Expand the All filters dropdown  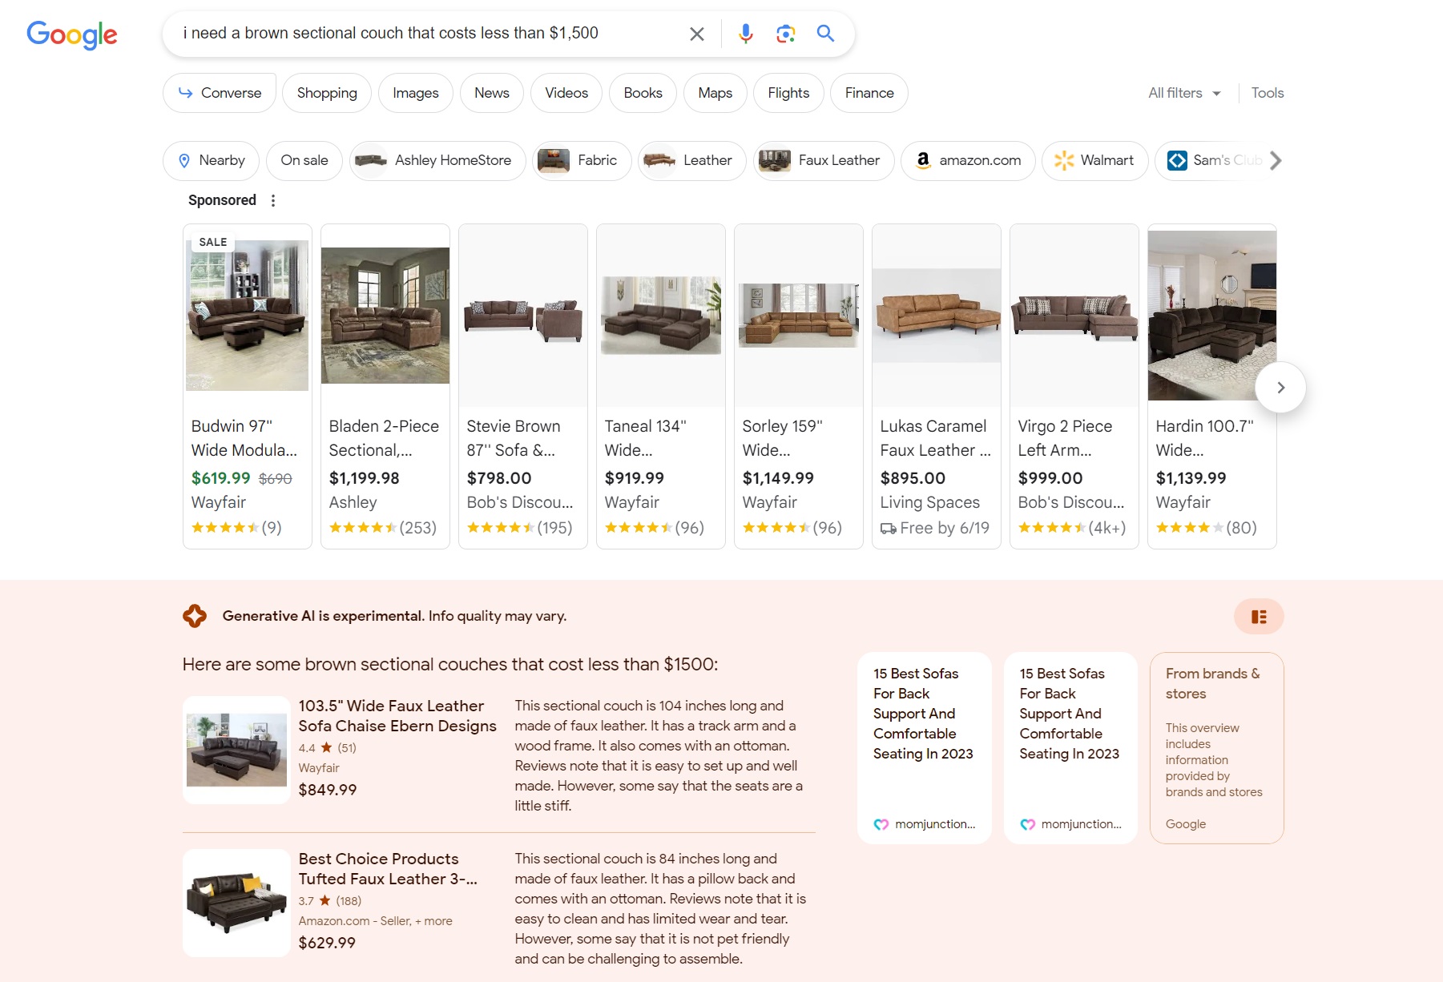(1184, 93)
